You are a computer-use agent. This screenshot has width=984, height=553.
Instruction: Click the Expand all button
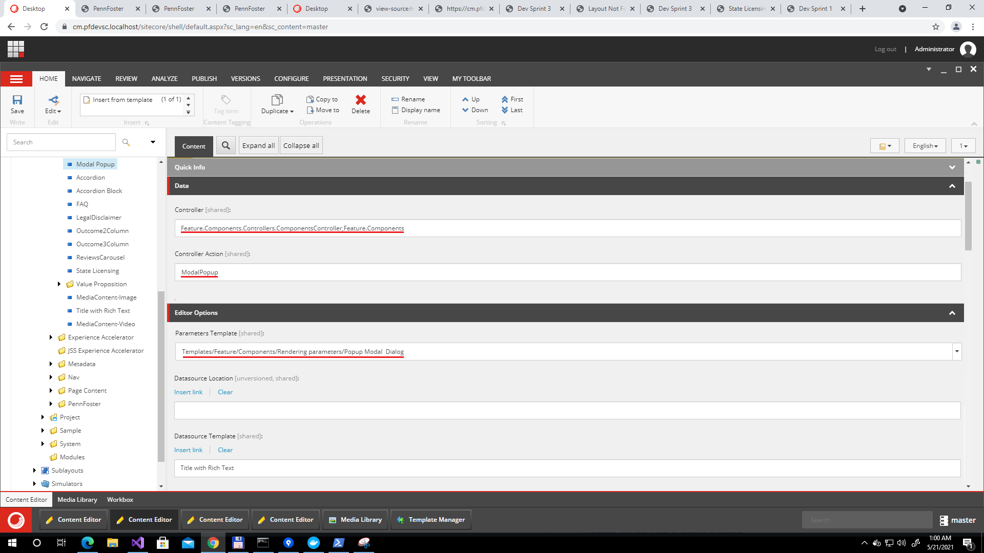tap(258, 145)
